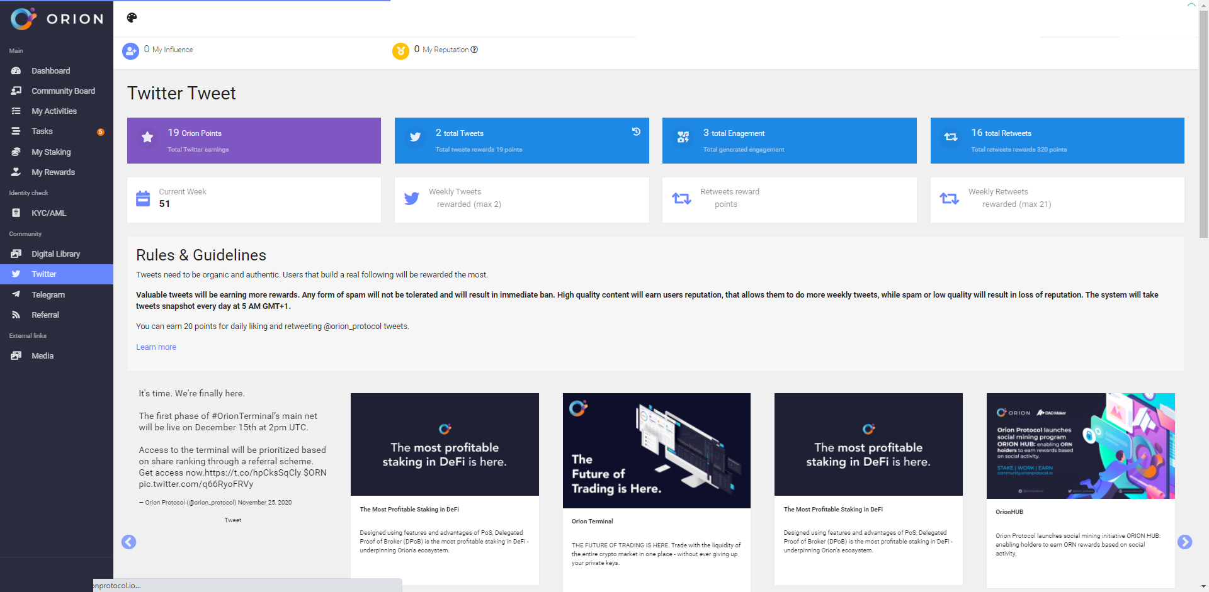Show next carousel items with right arrow

[1184, 542]
